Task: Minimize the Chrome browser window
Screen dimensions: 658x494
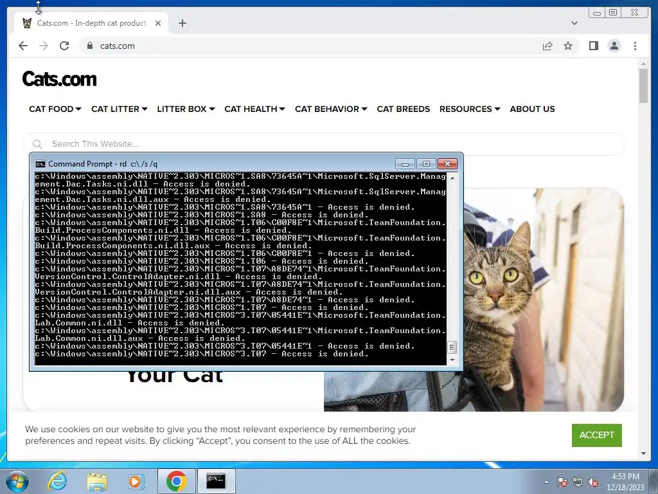Action: (x=597, y=13)
